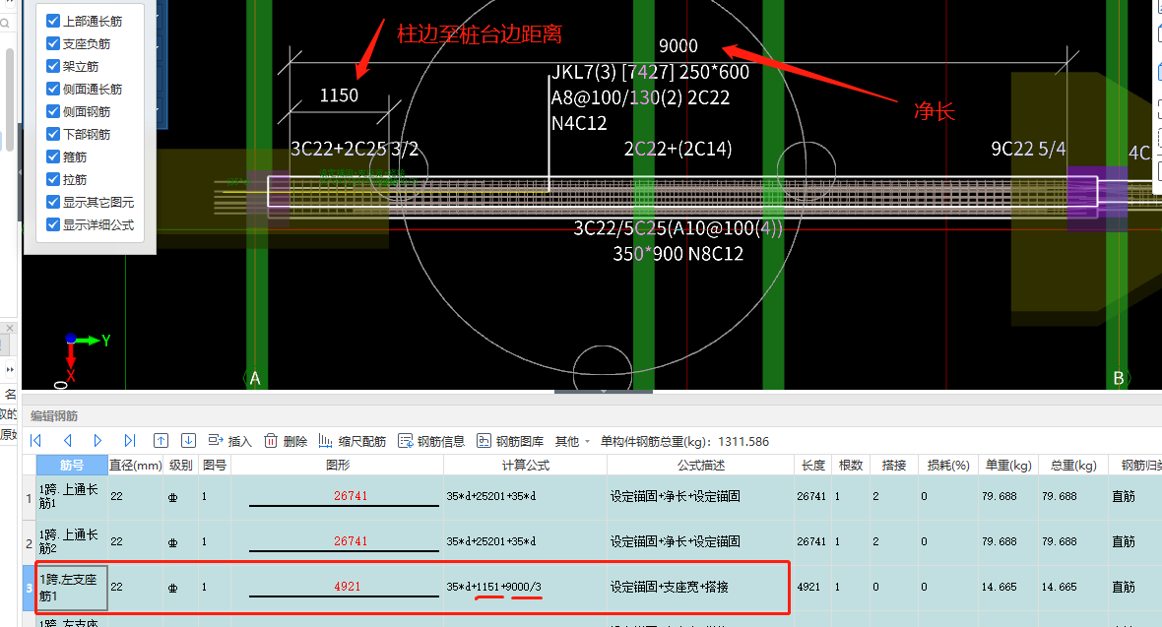This screenshot has width=1162, height=627.
Task: Toggle 侧面钢筋 checkbox
Action: [52, 111]
